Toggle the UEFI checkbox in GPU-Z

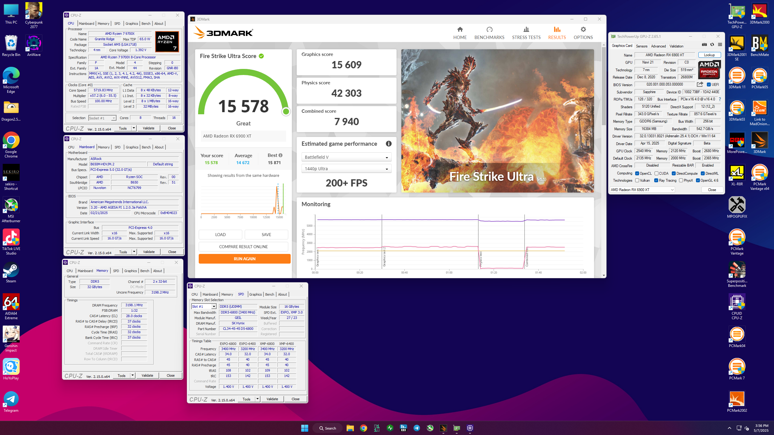point(709,85)
